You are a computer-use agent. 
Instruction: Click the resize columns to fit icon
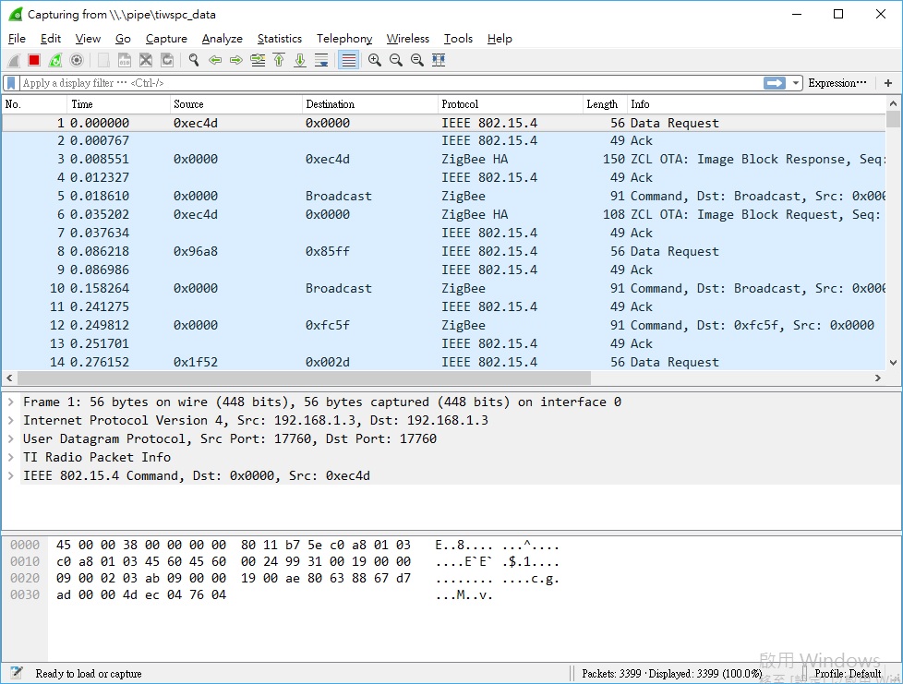coord(439,60)
